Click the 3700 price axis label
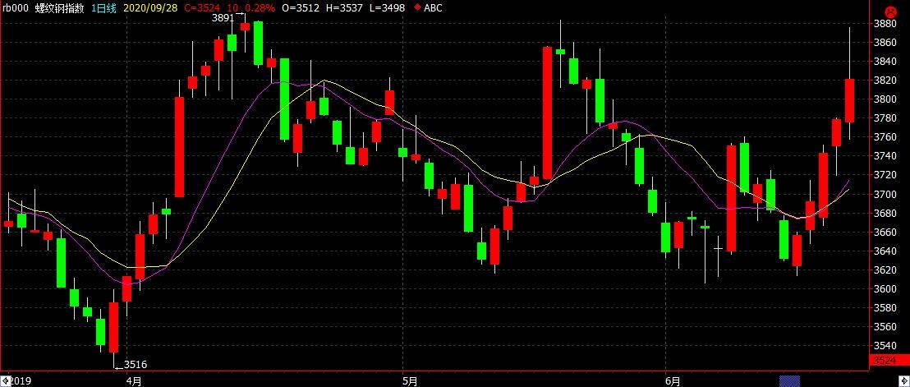The width and height of the screenshot is (910, 387). [885, 195]
